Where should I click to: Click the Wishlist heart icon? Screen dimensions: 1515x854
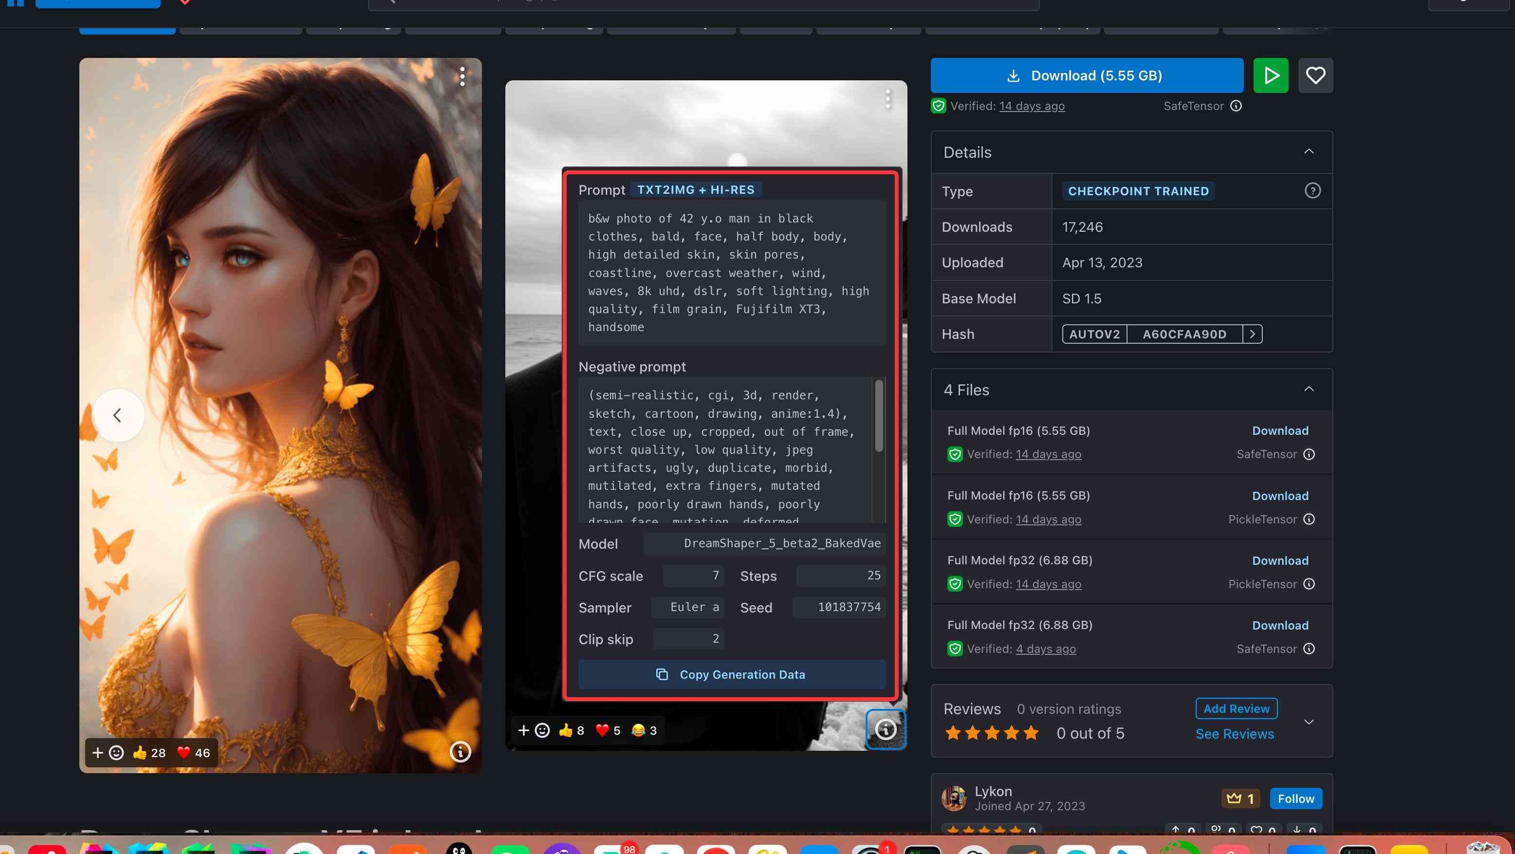1315,74
